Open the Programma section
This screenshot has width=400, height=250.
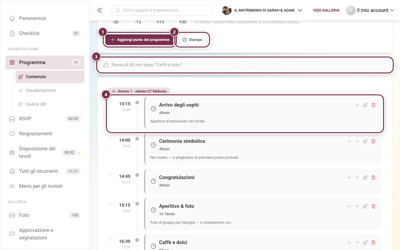[x=45, y=62]
